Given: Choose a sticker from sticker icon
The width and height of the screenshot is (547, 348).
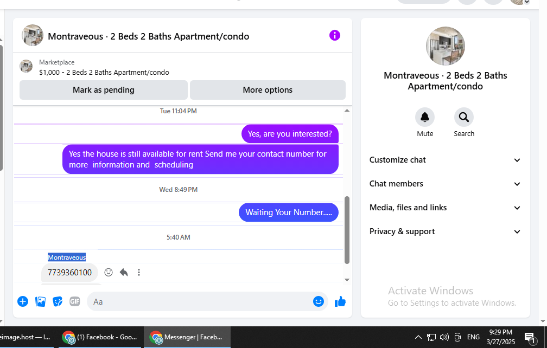Looking at the screenshot, I should 58,301.
